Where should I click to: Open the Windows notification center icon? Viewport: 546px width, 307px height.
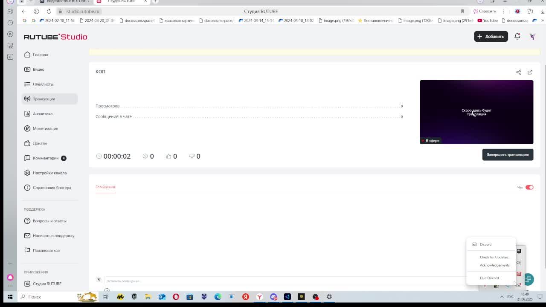(540, 297)
